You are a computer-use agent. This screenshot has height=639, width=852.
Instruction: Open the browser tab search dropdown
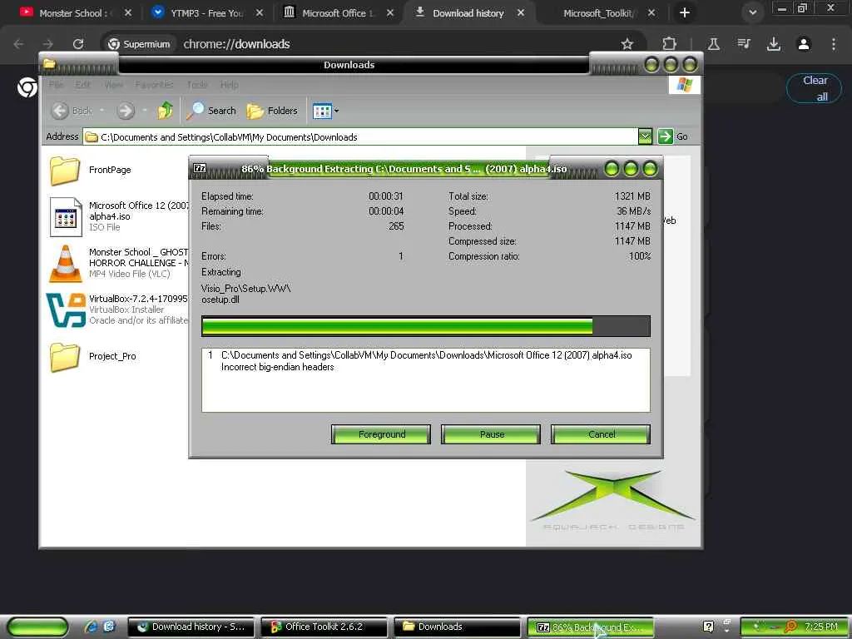click(x=752, y=13)
